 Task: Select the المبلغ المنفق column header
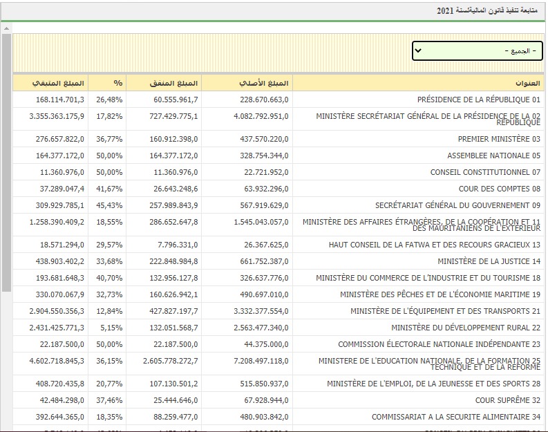tap(173, 83)
